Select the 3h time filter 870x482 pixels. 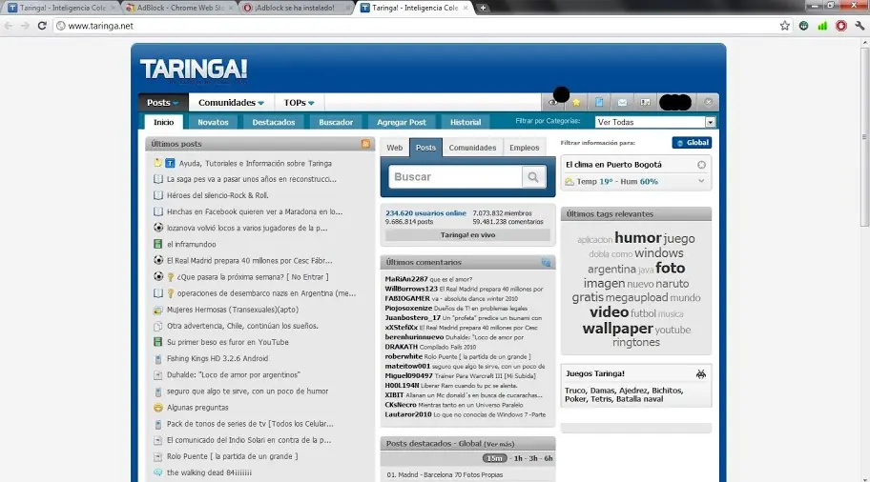coord(533,459)
